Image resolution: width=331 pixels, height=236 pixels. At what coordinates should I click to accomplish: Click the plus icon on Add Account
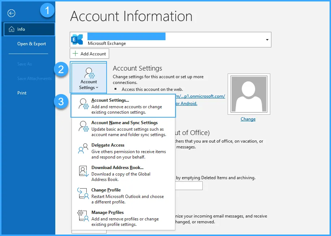click(x=75, y=54)
